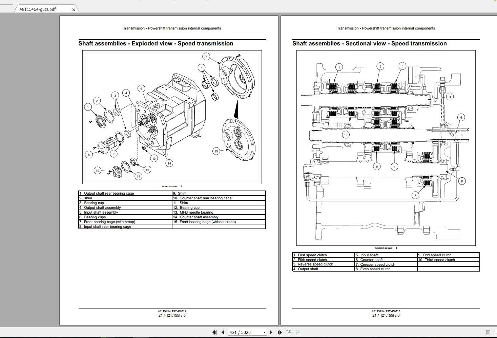Click inside the page number field showing 431
The image size is (497, 338).
point(241,332)
